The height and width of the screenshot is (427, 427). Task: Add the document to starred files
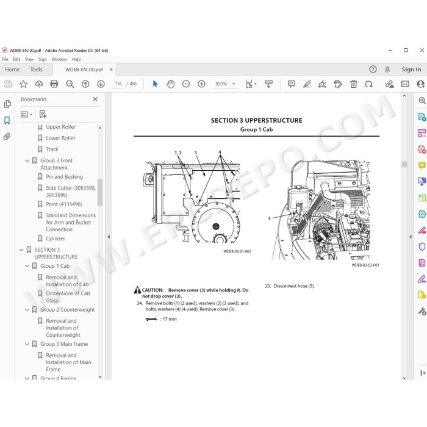(23, 84)
